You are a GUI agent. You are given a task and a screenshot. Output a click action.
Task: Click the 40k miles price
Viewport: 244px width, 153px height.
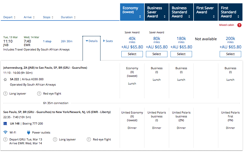[132, 40]
